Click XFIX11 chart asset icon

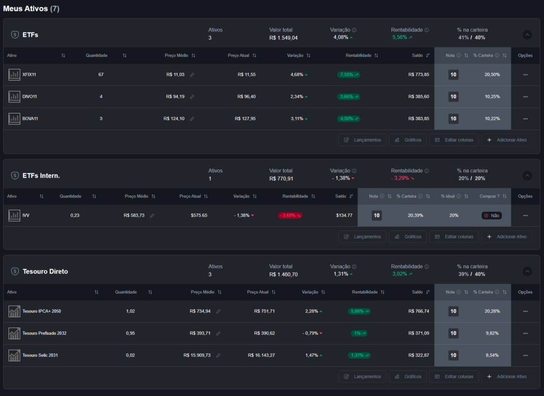(x=14, y=74)
